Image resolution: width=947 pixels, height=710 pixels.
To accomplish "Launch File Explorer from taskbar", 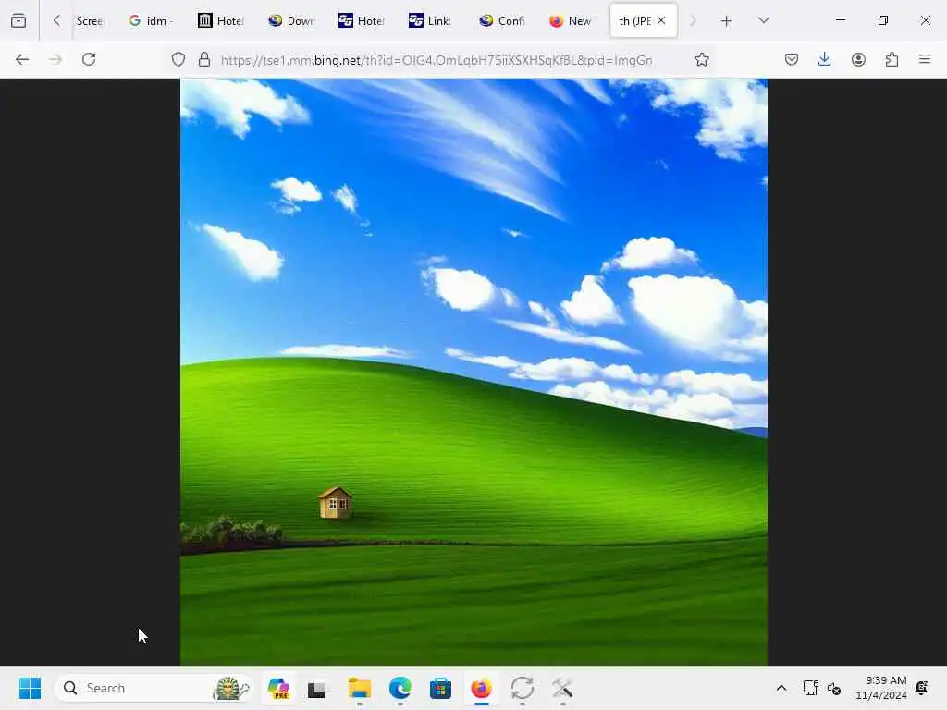I will (360, 688).
